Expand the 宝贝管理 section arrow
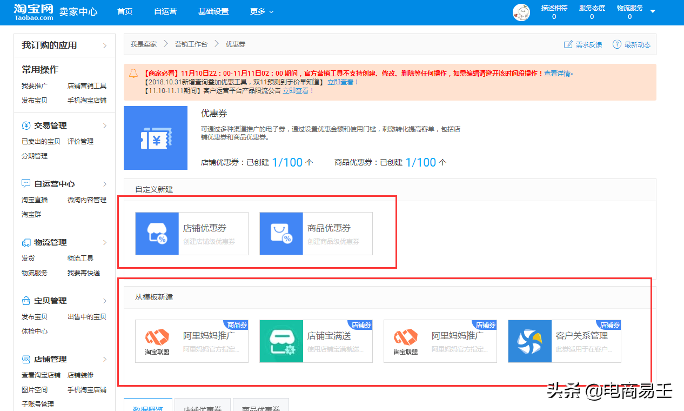 pos(105,301)
